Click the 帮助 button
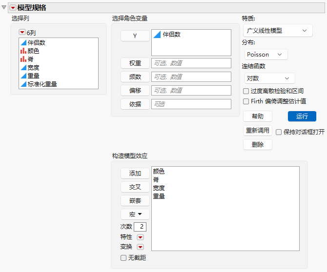Image resolution: width=327 pixels, height=272 pixels. [258, 116]
